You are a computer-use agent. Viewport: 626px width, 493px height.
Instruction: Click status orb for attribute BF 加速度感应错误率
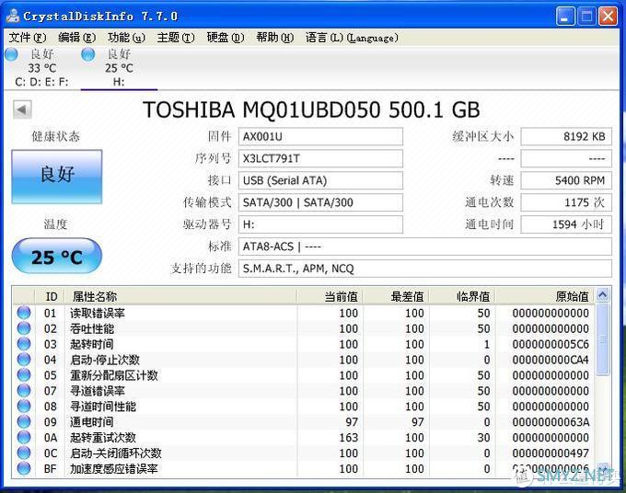click(24, 468)
